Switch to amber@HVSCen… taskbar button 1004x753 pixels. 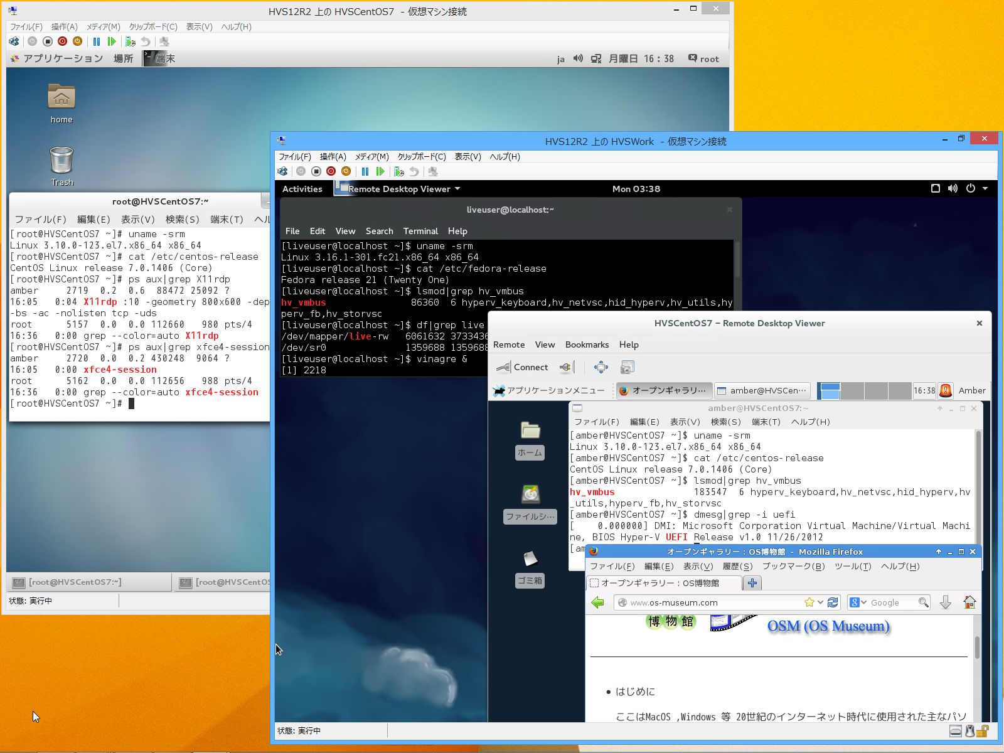click(x=762, y=390)
